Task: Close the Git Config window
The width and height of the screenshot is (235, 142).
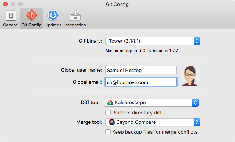Action: [5, 4]
